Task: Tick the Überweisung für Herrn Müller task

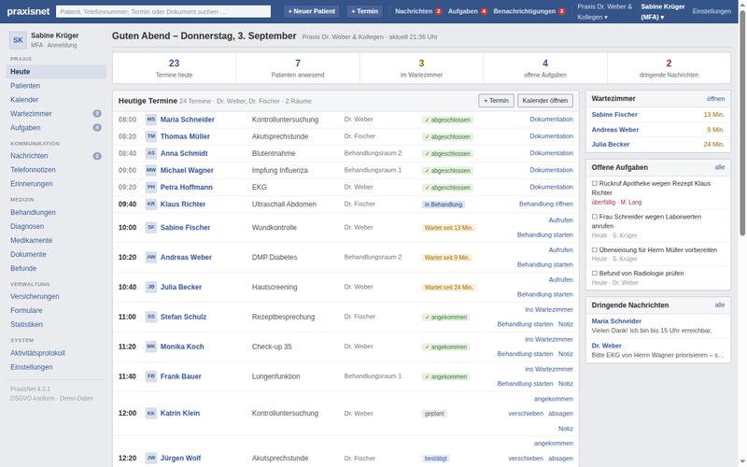Action: tap(595, 249)
